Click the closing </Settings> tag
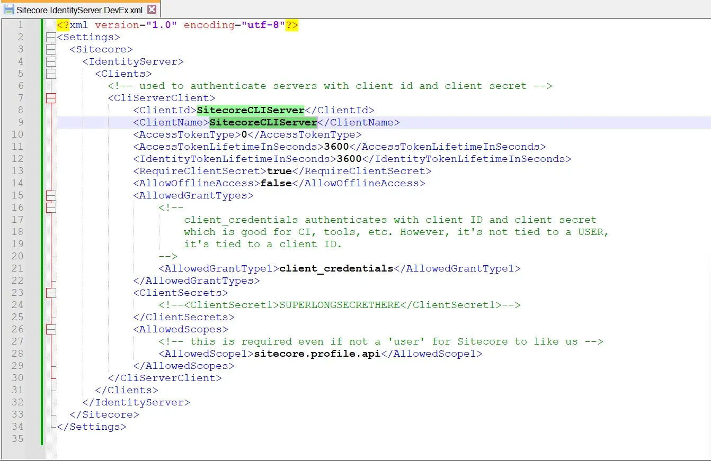 (92, 427)
